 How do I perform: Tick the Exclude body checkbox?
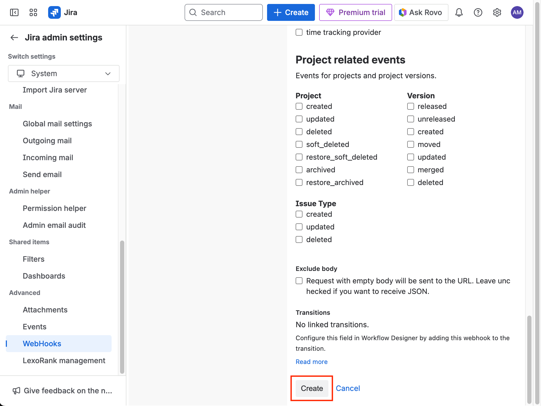tap(299, 281)
